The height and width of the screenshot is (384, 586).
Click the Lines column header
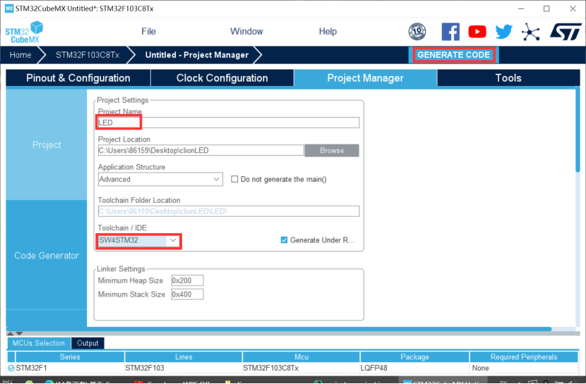click(x=184, y=357)
